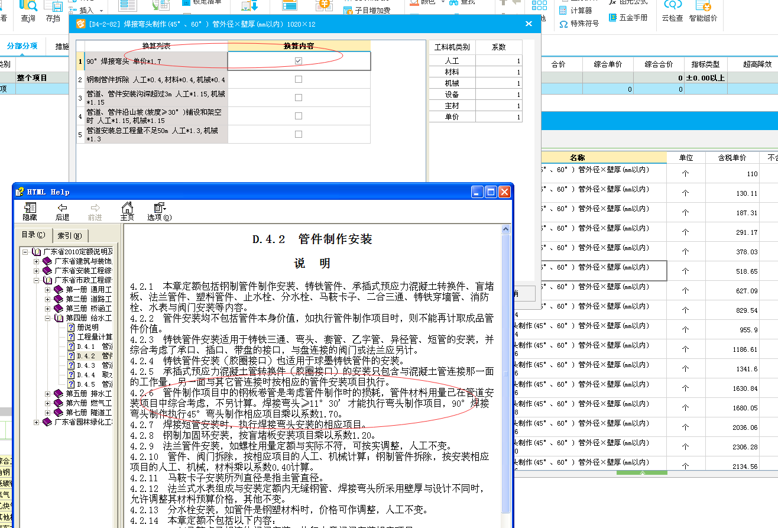Open the D.4.3 help topic
Image resolution: width=778 pixels, height=528 pixels.
click(x=90, y=365)
